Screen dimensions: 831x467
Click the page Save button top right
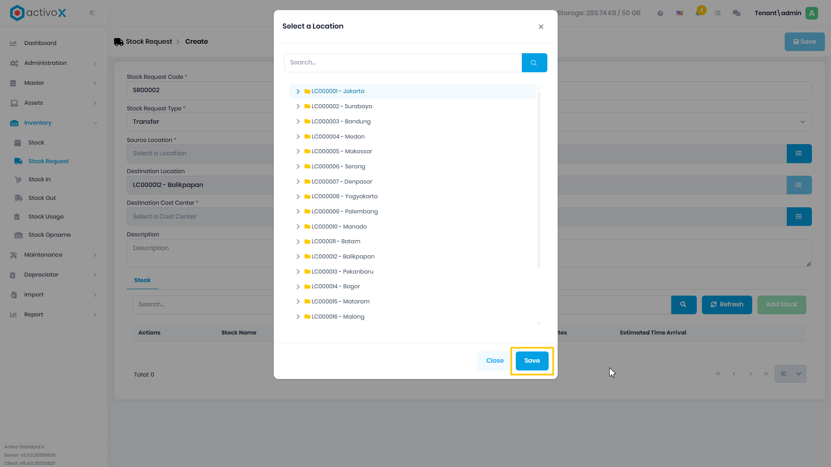coord(804,42)
